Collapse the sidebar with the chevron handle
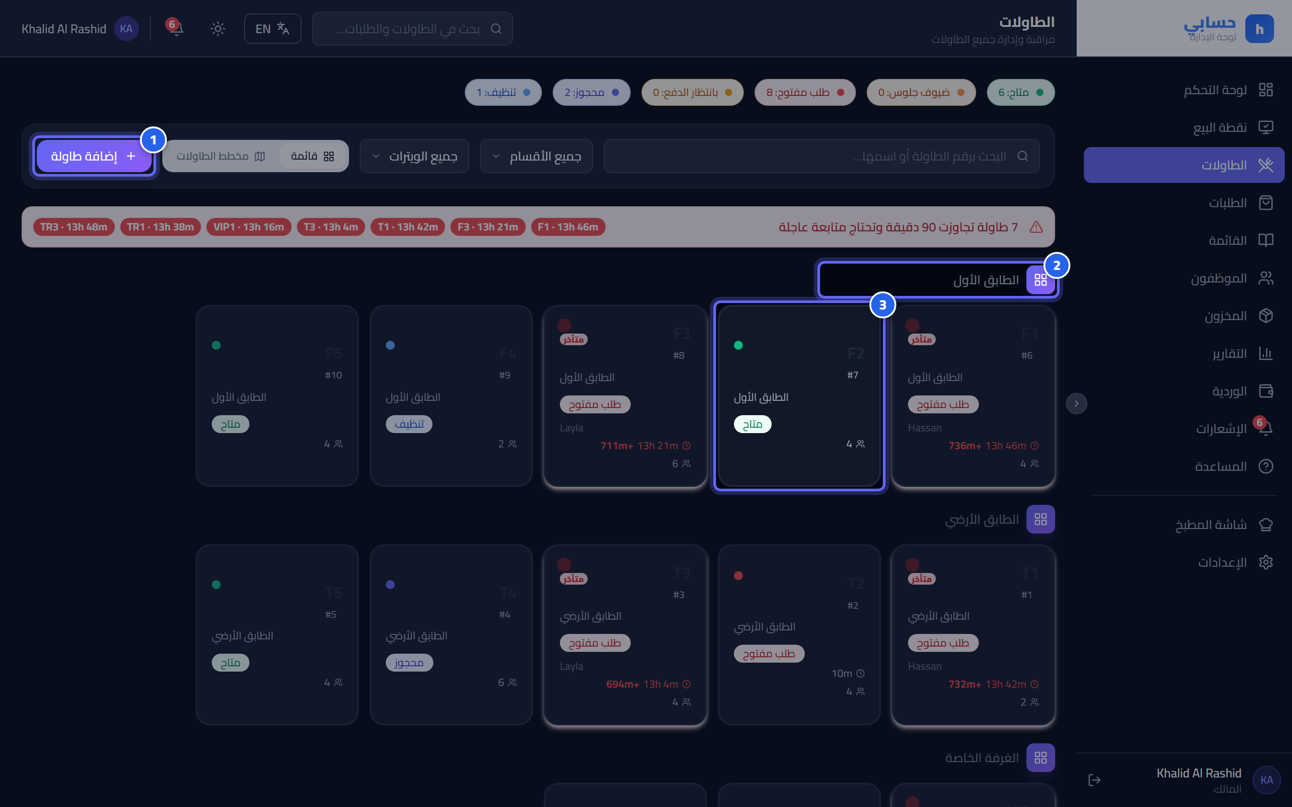Viewport: 1292px width, 807px height. (x=1076, y=403)
